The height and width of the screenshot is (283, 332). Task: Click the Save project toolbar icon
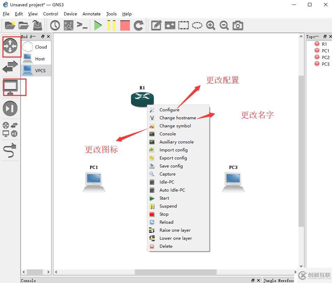(38, 25)
